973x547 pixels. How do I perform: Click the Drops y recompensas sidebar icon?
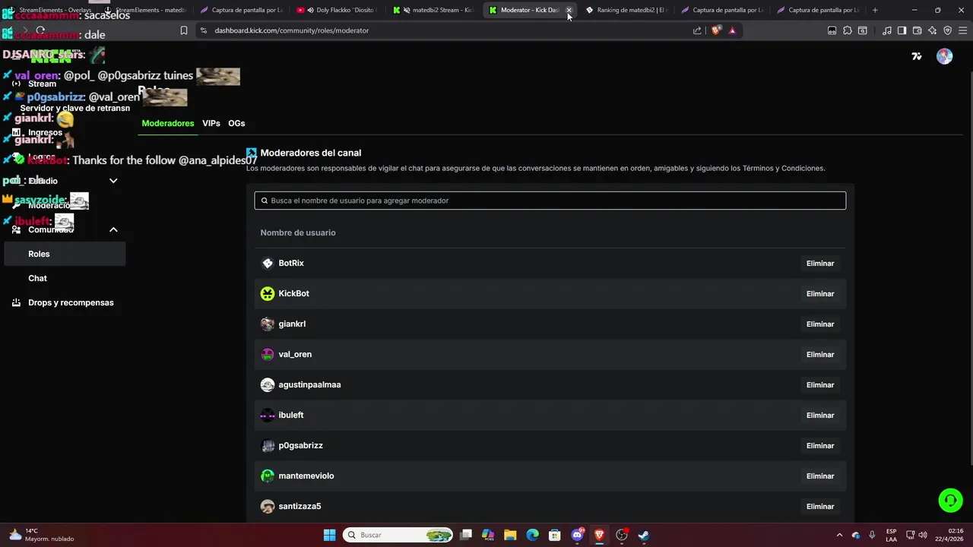(x=16, y=302)
